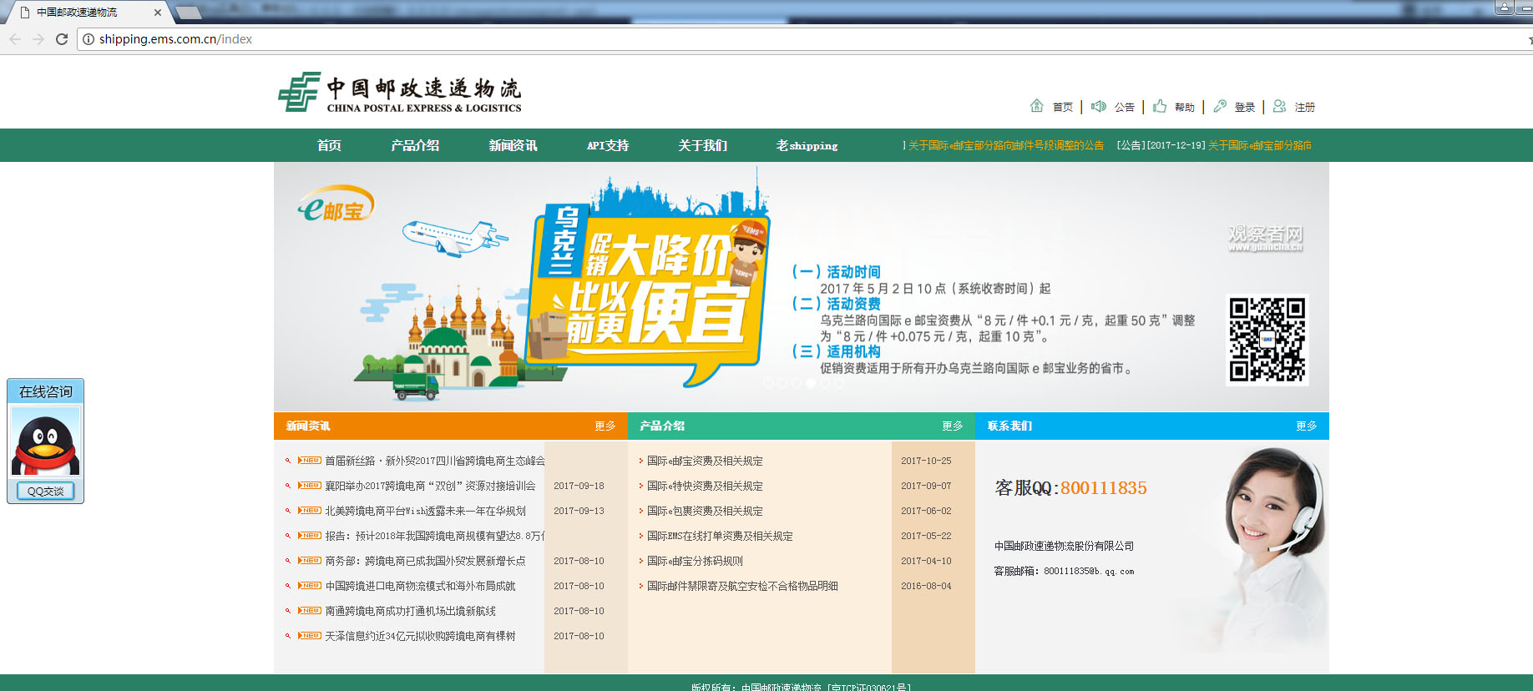Image resolution: width=1533 pixels, height=691 pixels.
Task: Open news item 南通跨境电商成功打通机场出境新航线
Action: (410, 611)
